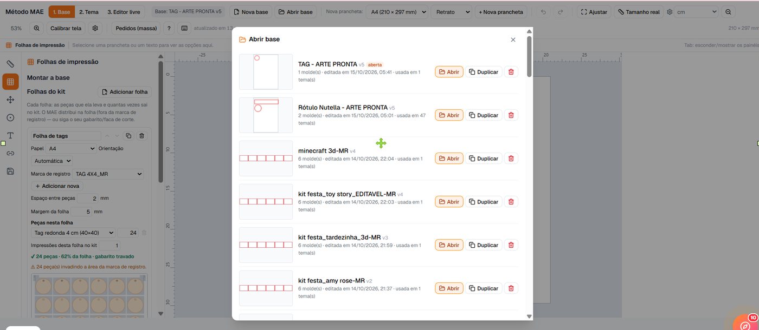Select the text tool in left sidebar
This screenshot has width=759, height=330.
coord(10,135)
